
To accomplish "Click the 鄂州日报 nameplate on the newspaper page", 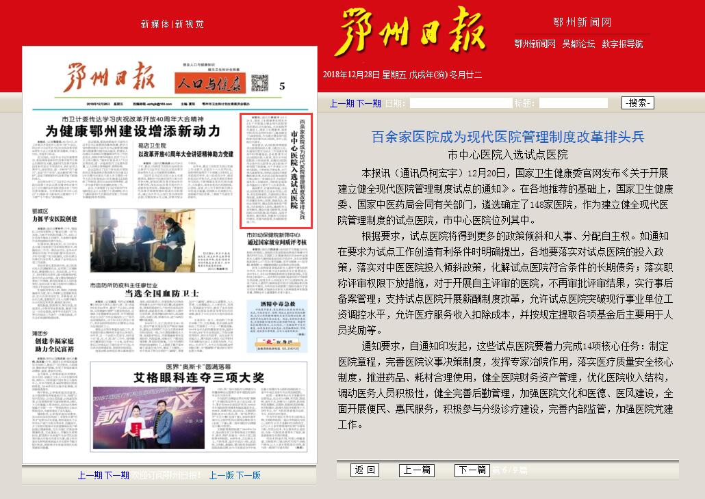I will 110,77.
